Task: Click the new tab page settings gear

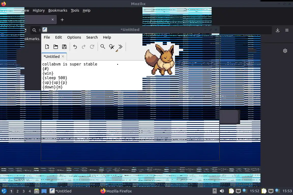Action: (x=285, y=51)
